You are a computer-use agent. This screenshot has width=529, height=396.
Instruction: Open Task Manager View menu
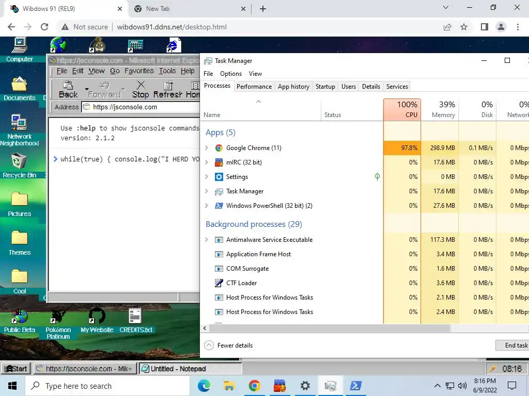(255, 74)
